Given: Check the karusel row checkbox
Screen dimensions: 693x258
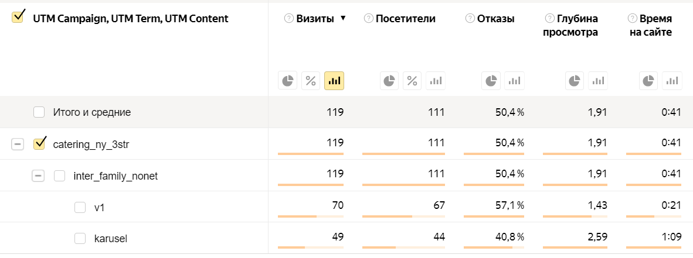Looking at the screenshot, I should click(x=80, y=239).
